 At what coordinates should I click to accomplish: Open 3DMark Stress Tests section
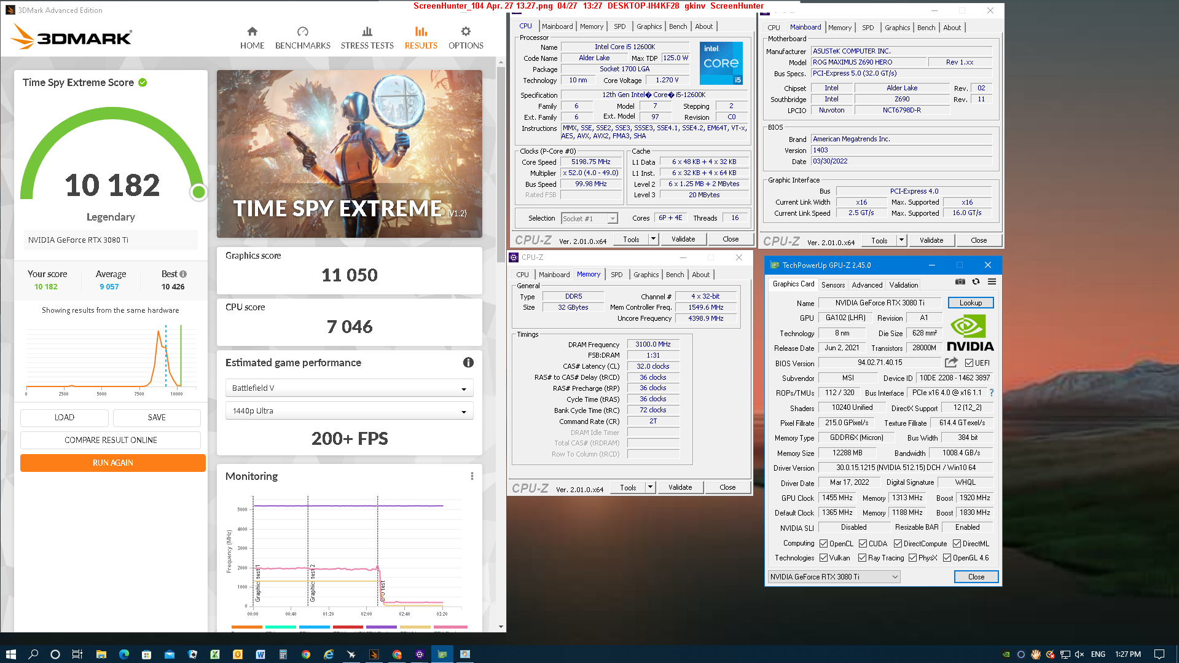click(367, 37)
